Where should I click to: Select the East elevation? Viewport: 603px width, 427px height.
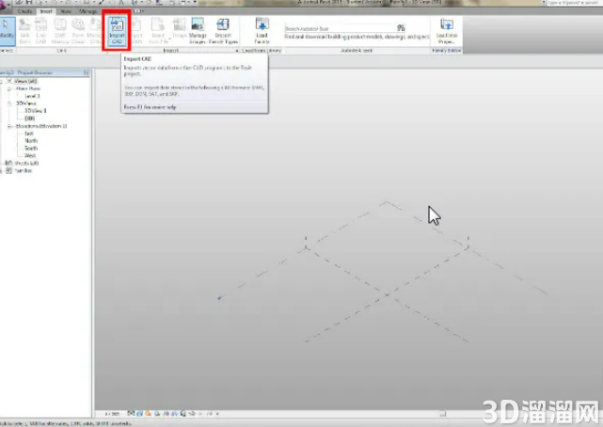tap(29, 134)
